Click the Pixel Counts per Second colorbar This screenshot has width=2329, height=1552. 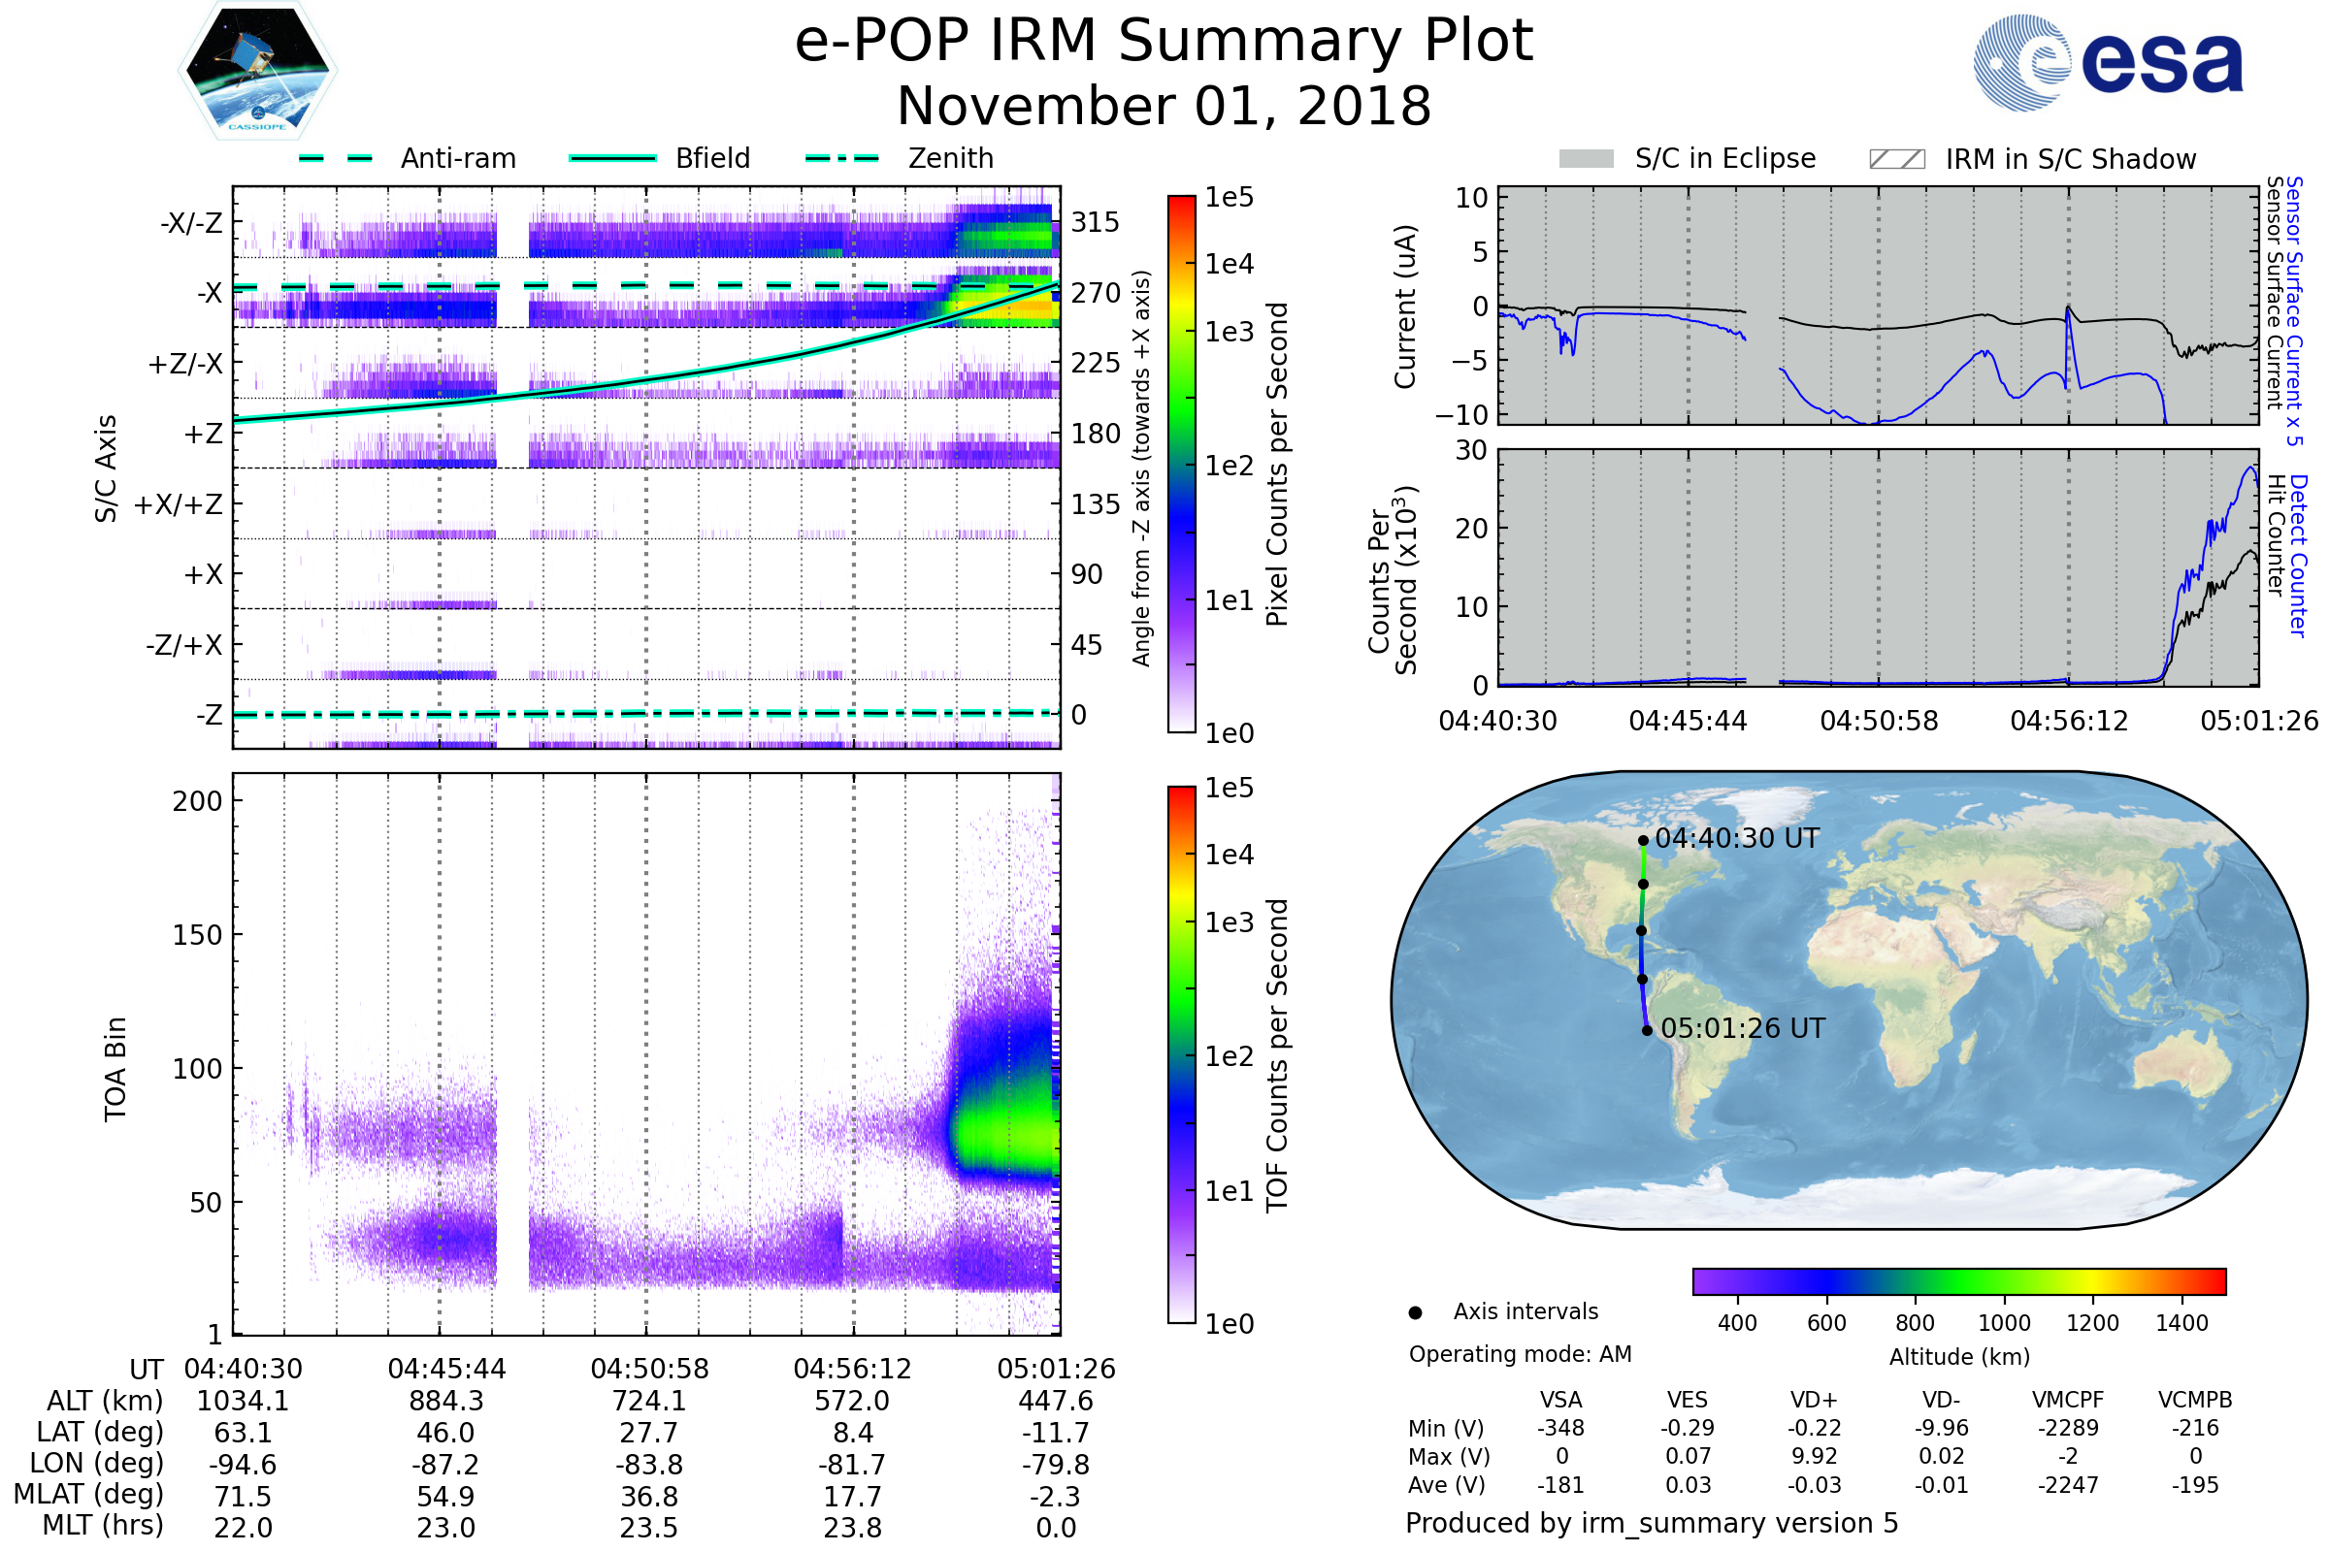[1181, 464]
